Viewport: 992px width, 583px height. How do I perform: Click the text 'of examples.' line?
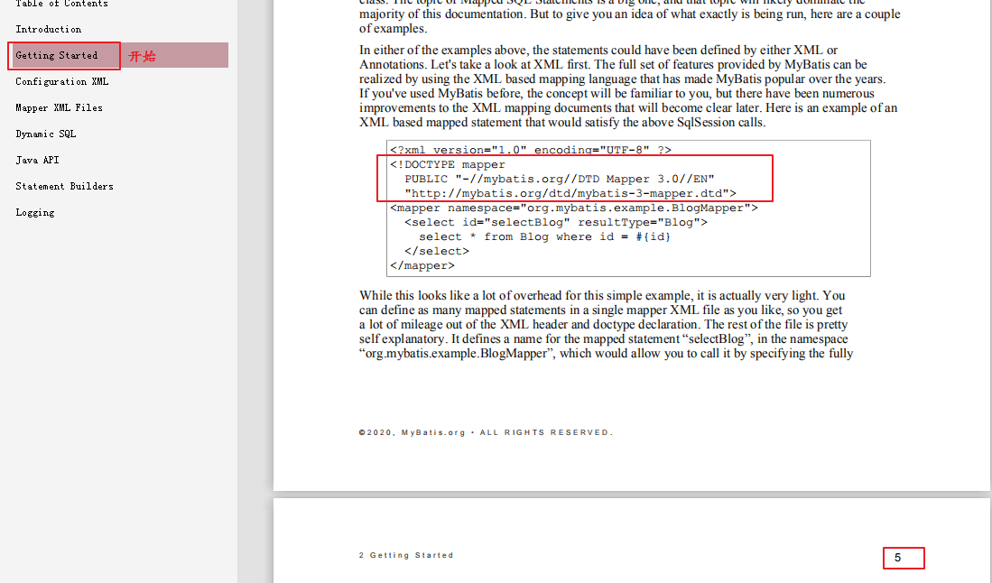393,29
